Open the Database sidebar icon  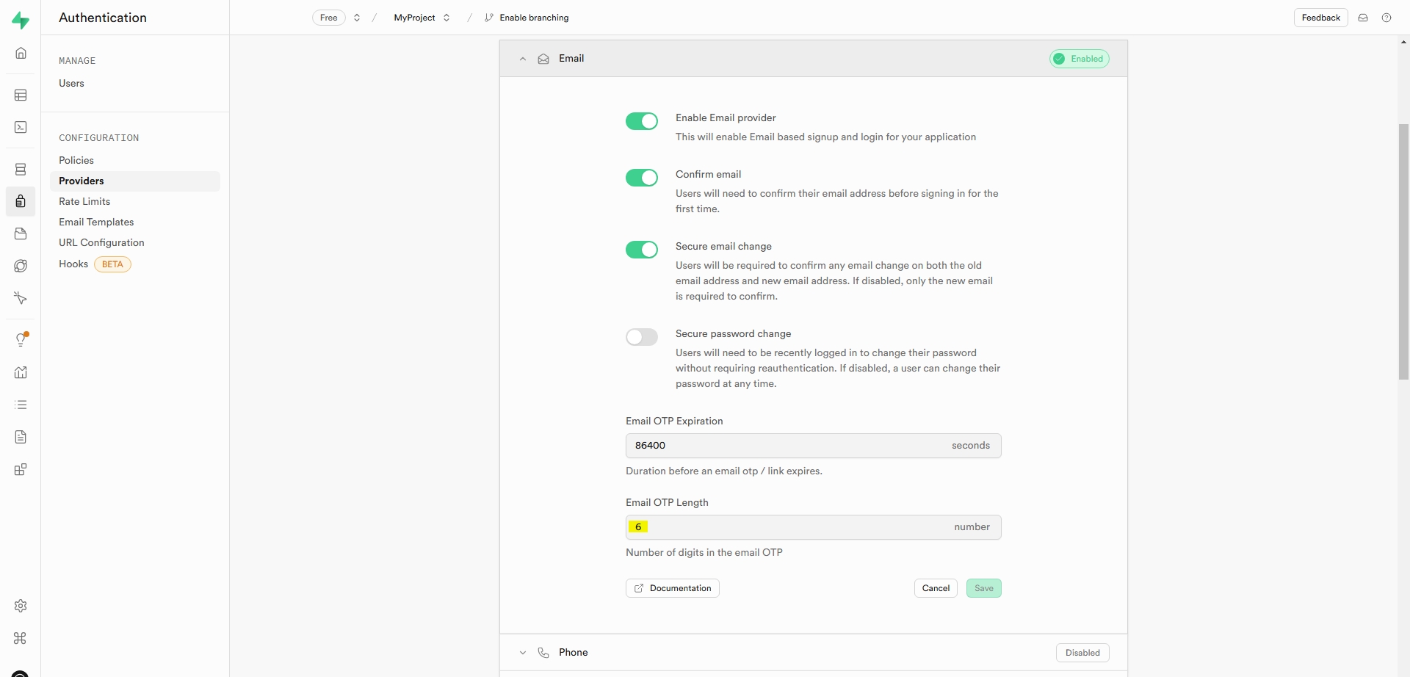[21, 170]
